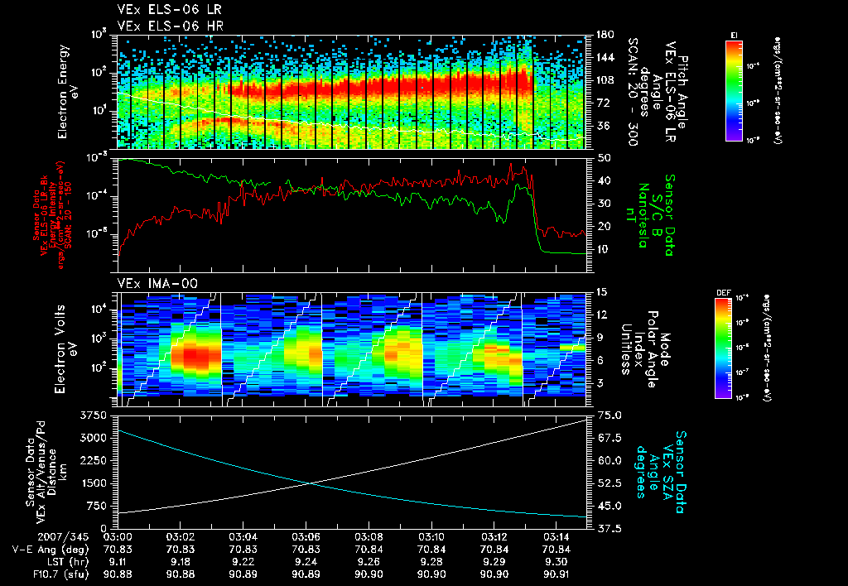Click the SZA axis tick 67.5

pos(609,438)
